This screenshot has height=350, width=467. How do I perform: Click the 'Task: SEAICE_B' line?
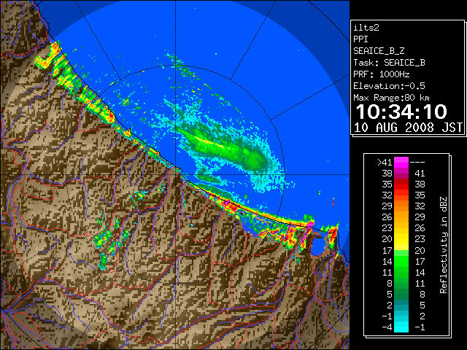[x=389, y=63]
